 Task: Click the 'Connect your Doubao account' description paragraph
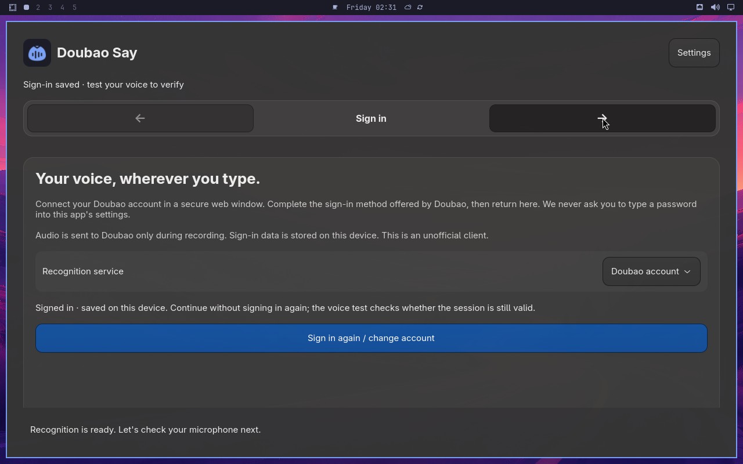(x=366, y=209)
